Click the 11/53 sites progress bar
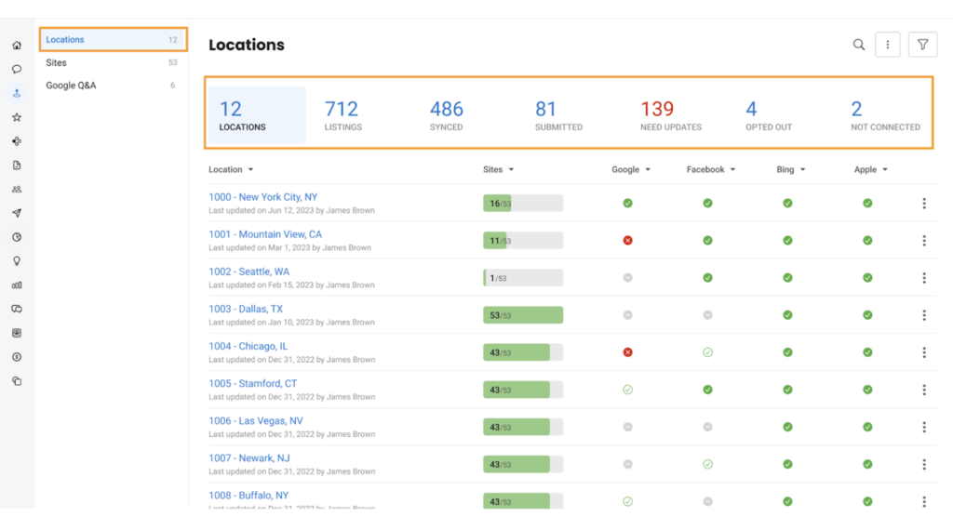The height and width of the screenshot is (530, 953). (x=523, y=241)
